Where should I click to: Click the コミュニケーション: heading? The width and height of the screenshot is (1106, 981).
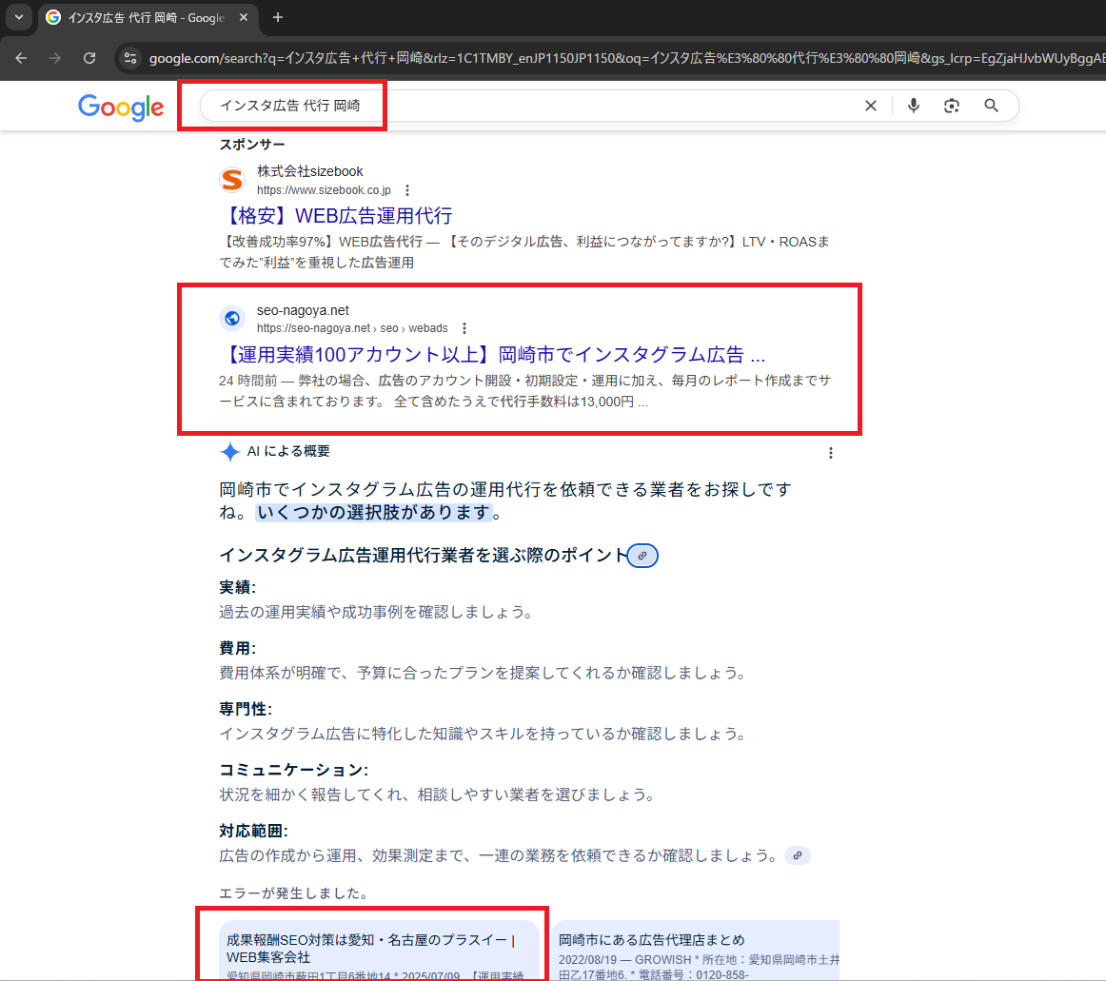[294, 770]
